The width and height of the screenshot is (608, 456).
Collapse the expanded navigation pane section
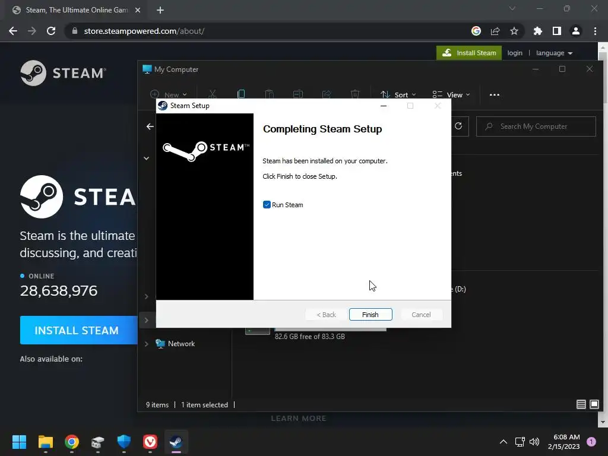click(147, 158)
